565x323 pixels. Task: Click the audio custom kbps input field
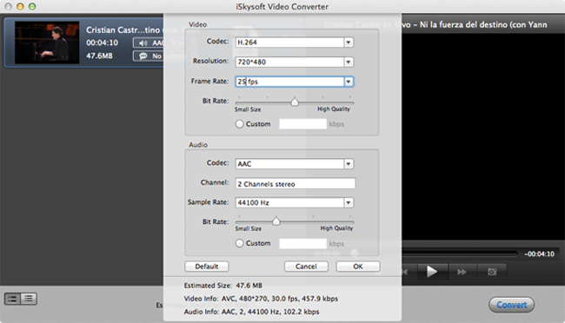[x=303, y=243]
